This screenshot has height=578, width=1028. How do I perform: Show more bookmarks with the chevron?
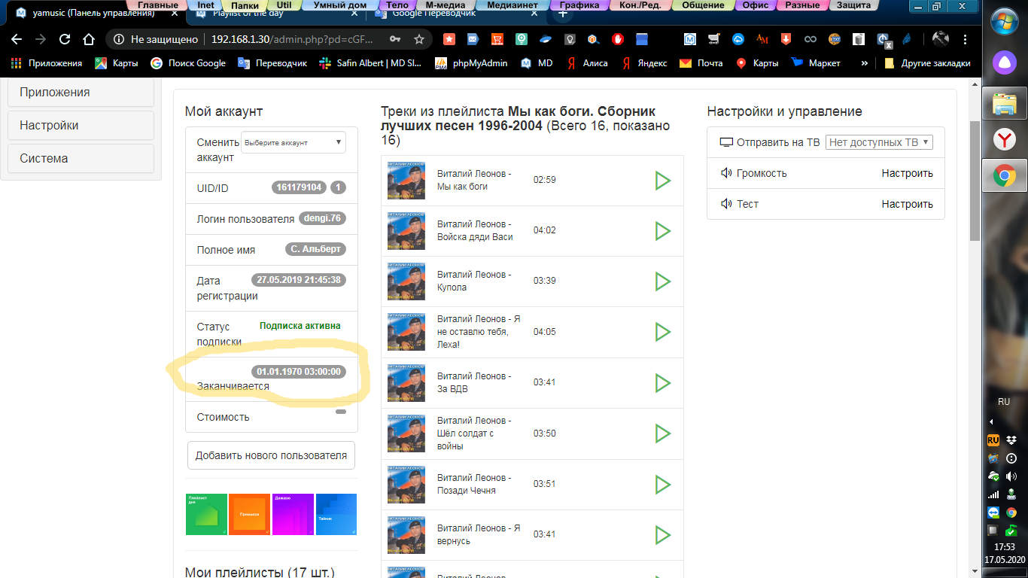pos(864,63)
